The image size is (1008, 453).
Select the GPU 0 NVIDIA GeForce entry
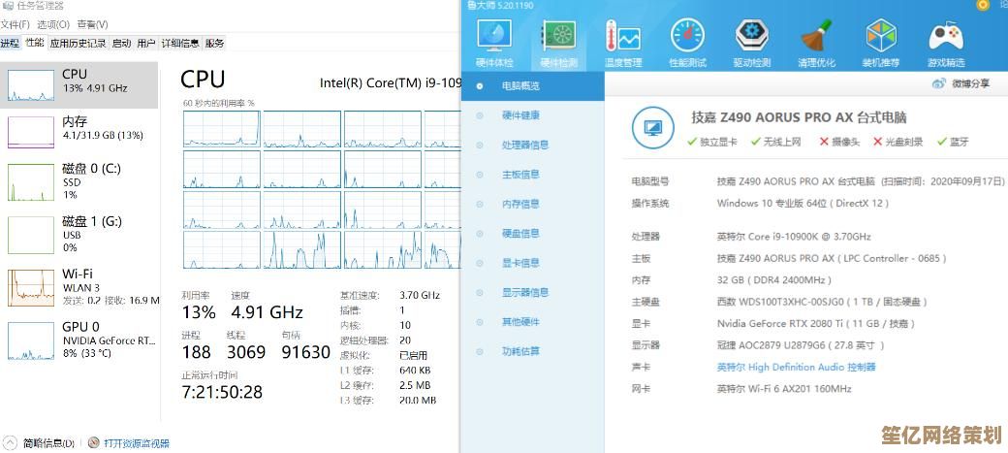coord(79,340)
